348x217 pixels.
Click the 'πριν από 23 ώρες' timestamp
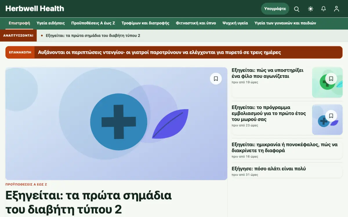(x=245, y=126)
